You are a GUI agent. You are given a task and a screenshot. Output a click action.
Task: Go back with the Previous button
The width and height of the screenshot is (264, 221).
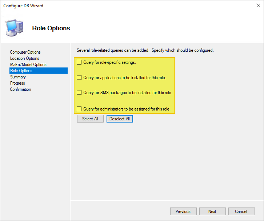point(183,212)
